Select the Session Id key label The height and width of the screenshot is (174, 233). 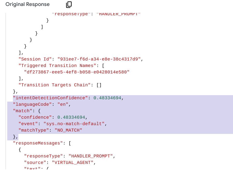coord(28,59)
